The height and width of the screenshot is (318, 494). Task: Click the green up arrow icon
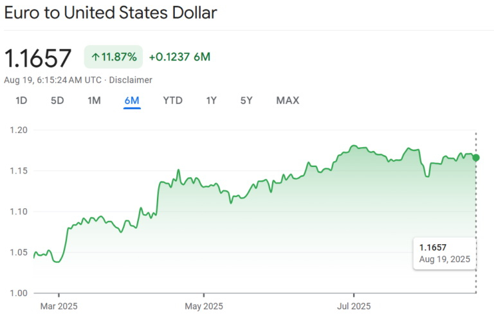point(95,57)
